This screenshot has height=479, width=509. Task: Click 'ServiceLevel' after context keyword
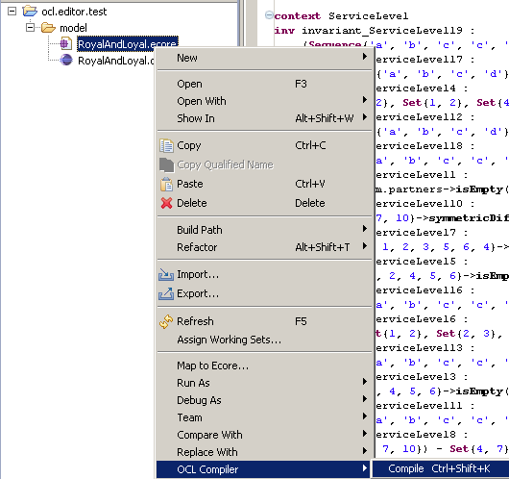click(368, 16)
